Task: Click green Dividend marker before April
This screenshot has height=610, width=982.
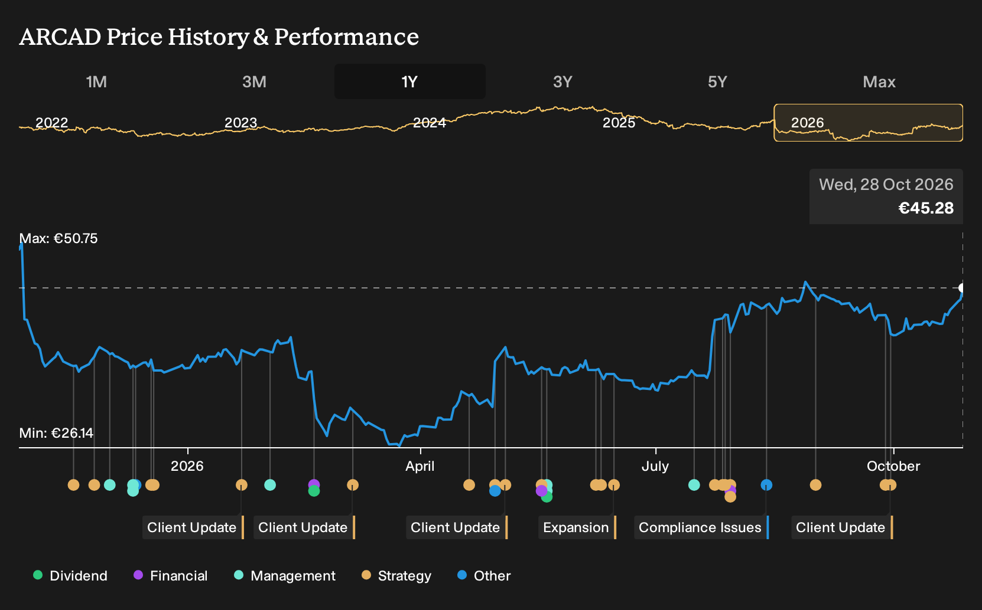Action: (314, 491)
